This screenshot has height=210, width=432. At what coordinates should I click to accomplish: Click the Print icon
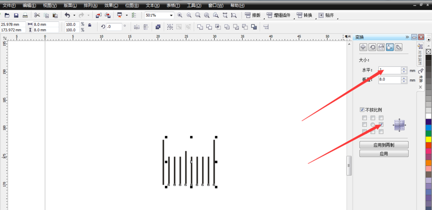[25, 16]
